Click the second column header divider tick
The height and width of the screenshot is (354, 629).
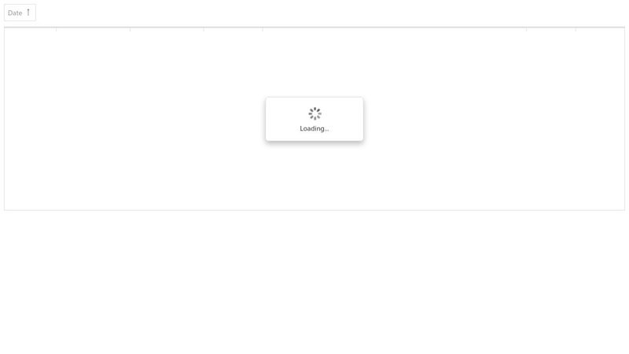(x=130, y=29)
